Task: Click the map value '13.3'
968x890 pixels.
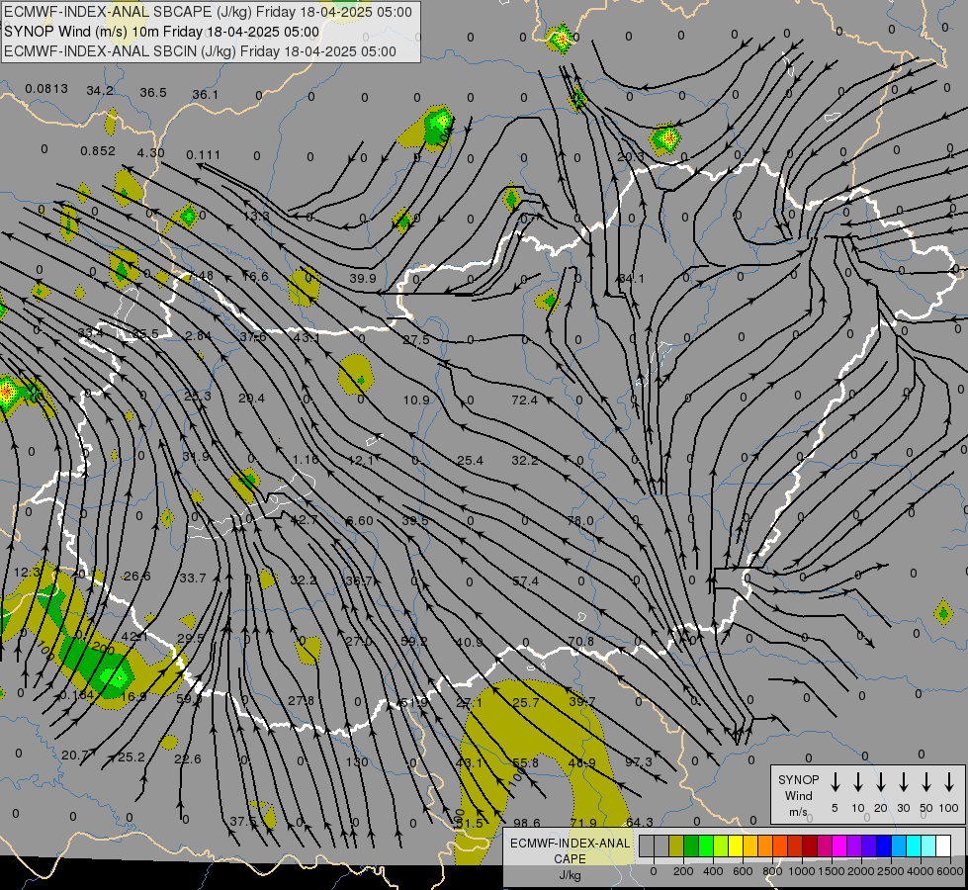Action: (x=255, y=217)
